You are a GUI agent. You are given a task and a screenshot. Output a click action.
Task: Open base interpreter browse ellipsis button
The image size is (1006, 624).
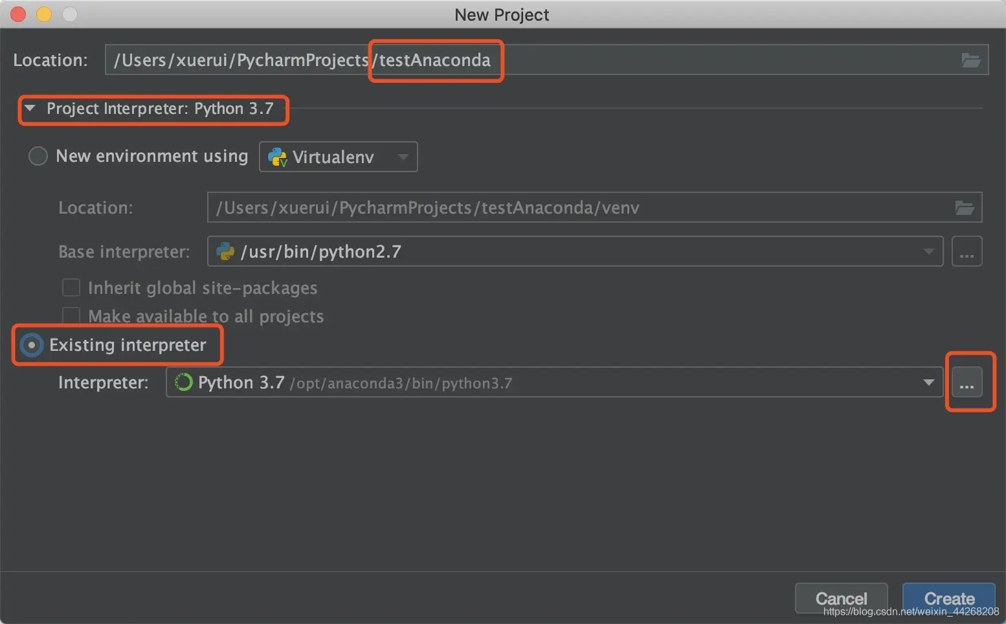click(967, 251)
